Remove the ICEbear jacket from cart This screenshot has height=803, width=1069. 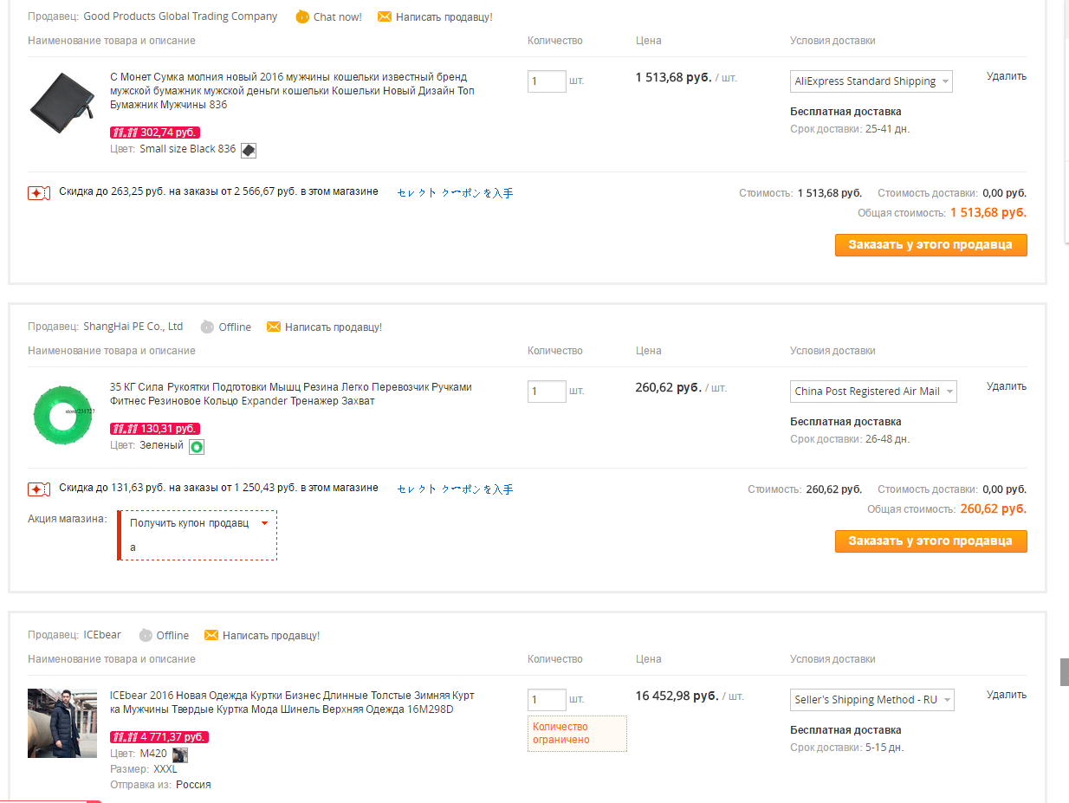[x=1006, y=695]
